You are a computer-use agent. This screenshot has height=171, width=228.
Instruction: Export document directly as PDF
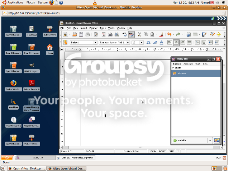[104, 34]
